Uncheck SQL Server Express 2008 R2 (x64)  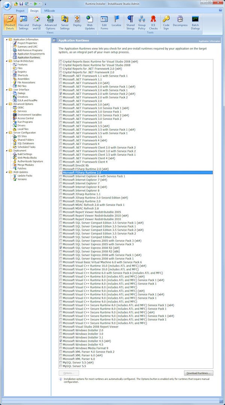[x=61, y=248]
